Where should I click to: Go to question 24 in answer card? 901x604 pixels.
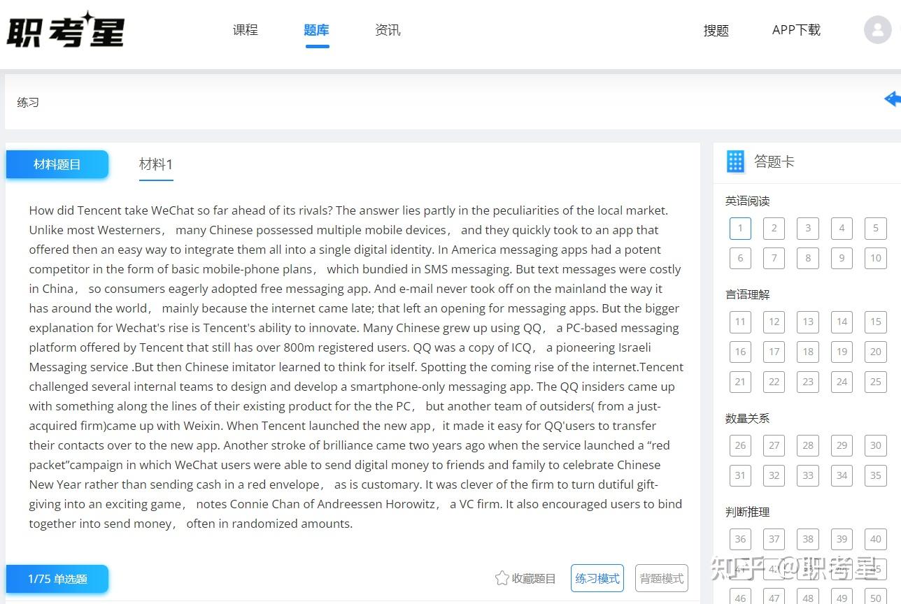[842, 382]
